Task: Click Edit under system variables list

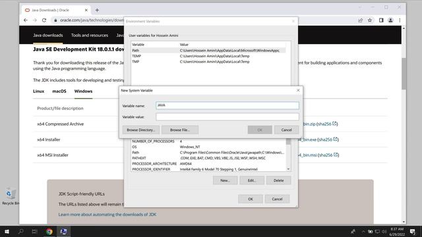Action: pos(252,180)
